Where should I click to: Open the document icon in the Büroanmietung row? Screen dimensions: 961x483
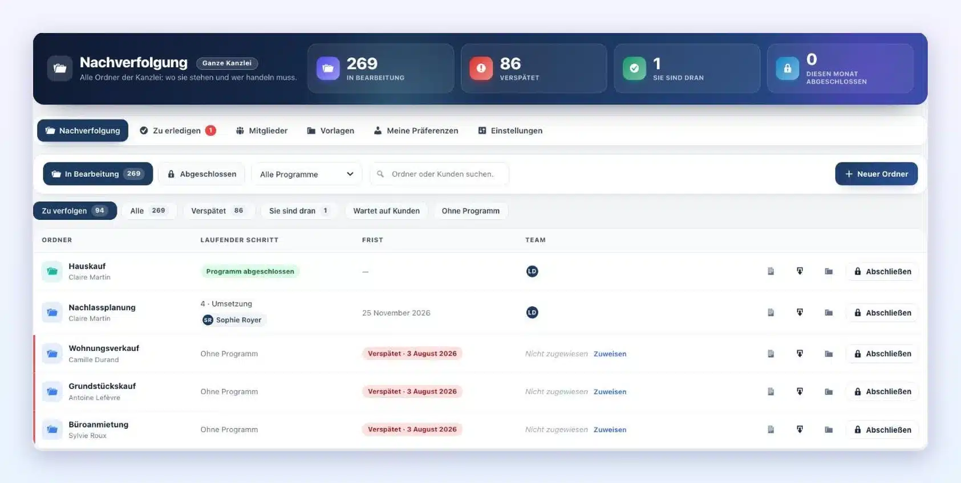point(771,429)
